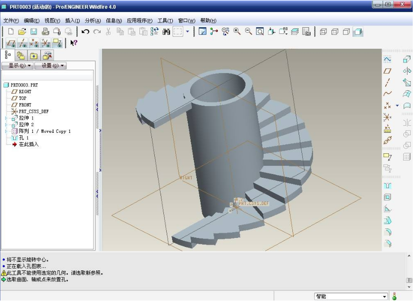Viewport: 418px width, 302px height.
Task: Open the 显示 dropdown in model tree
Action: coord(17,65)
